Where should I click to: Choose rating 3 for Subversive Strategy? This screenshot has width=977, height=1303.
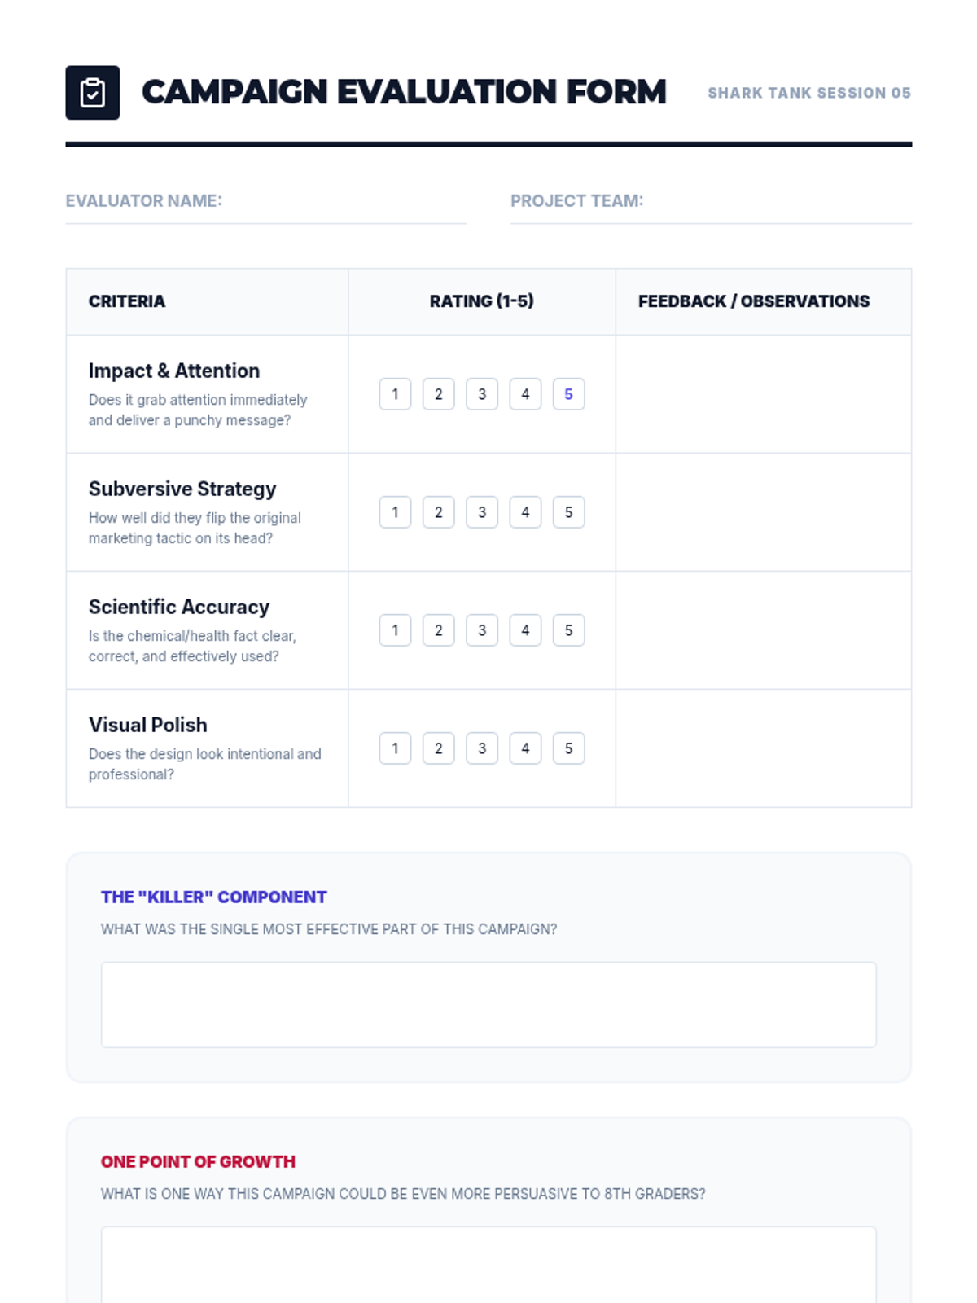point(482,512)
